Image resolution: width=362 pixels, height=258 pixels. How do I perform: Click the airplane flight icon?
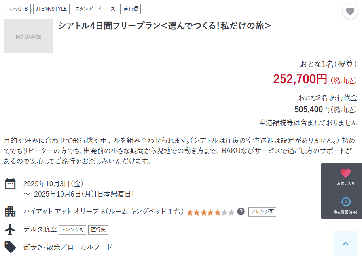[x=10, y=229]
